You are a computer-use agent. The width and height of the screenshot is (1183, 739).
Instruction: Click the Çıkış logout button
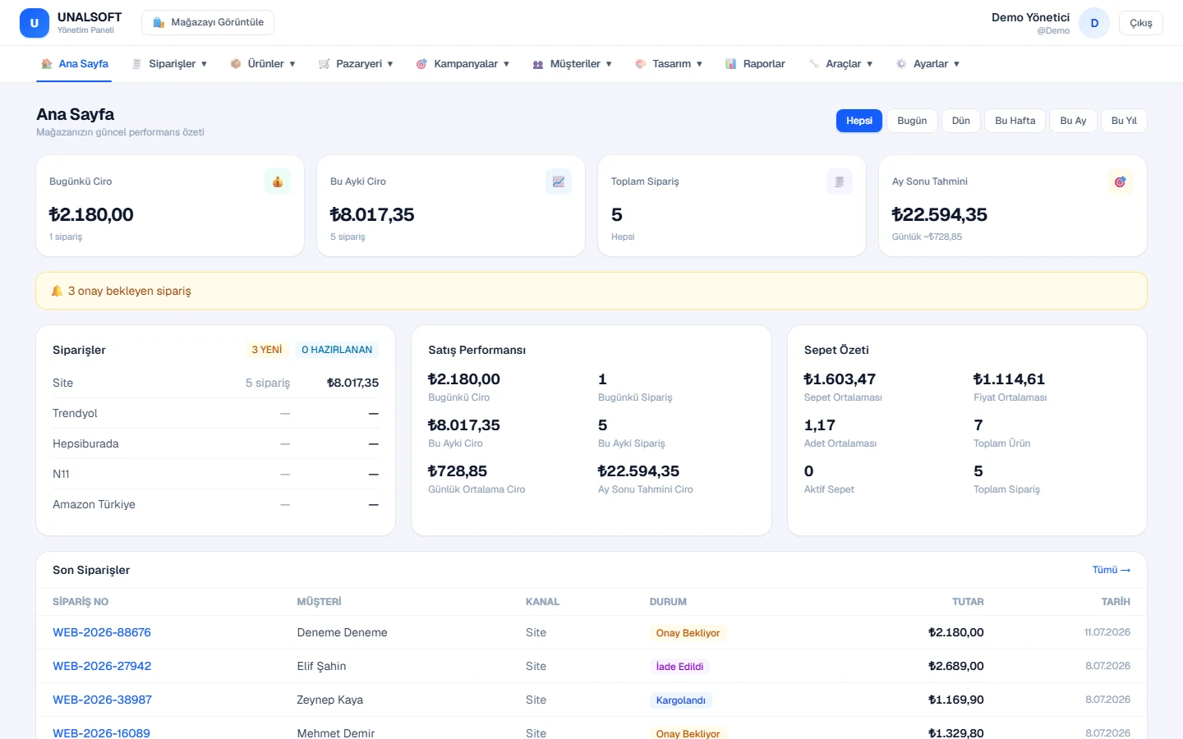coord(1141,23)
